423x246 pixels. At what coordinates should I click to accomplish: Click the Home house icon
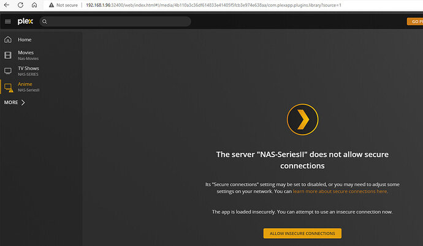point(8,40)
